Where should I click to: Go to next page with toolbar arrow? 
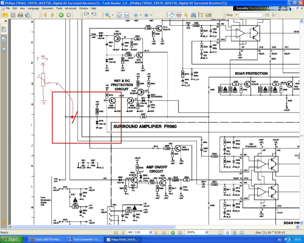(52, 15)
